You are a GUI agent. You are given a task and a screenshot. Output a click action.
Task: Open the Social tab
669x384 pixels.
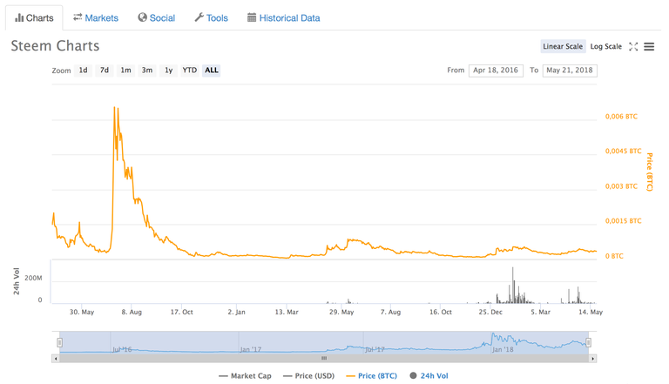[157, 18]
